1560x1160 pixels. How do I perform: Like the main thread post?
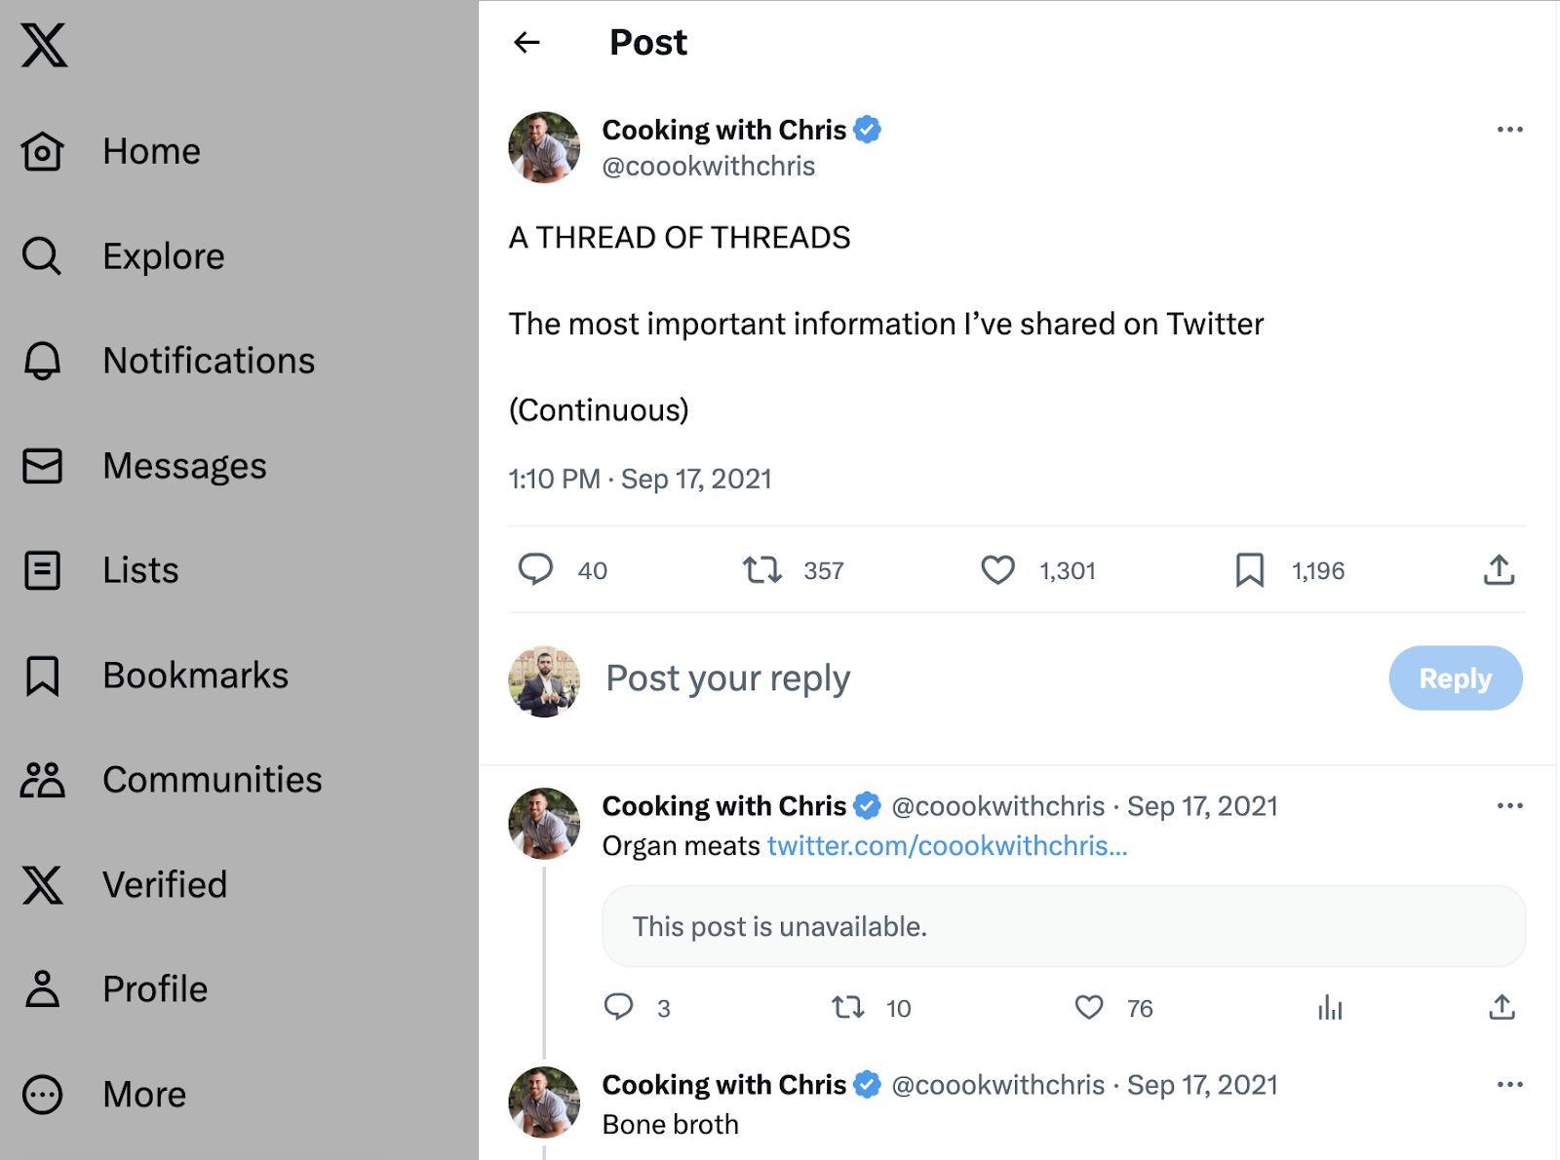coord(997,570)
